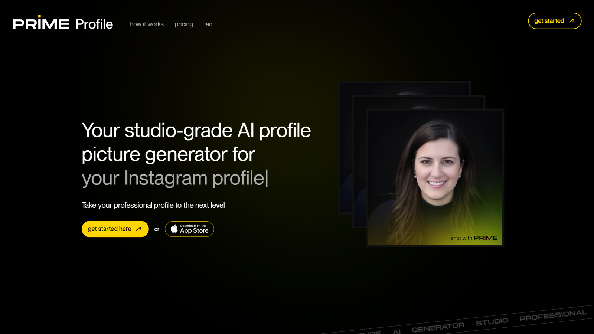This screenshot has height=334, width=594.
Task: Click the 'STUDIO' marquee word
Action: [492, 322]
